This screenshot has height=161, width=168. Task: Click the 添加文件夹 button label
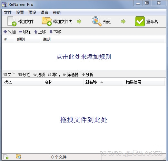click(63, 22)
